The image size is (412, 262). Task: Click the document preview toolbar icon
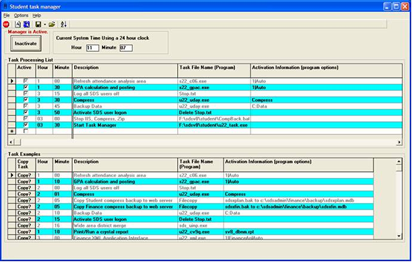[17, 24]
